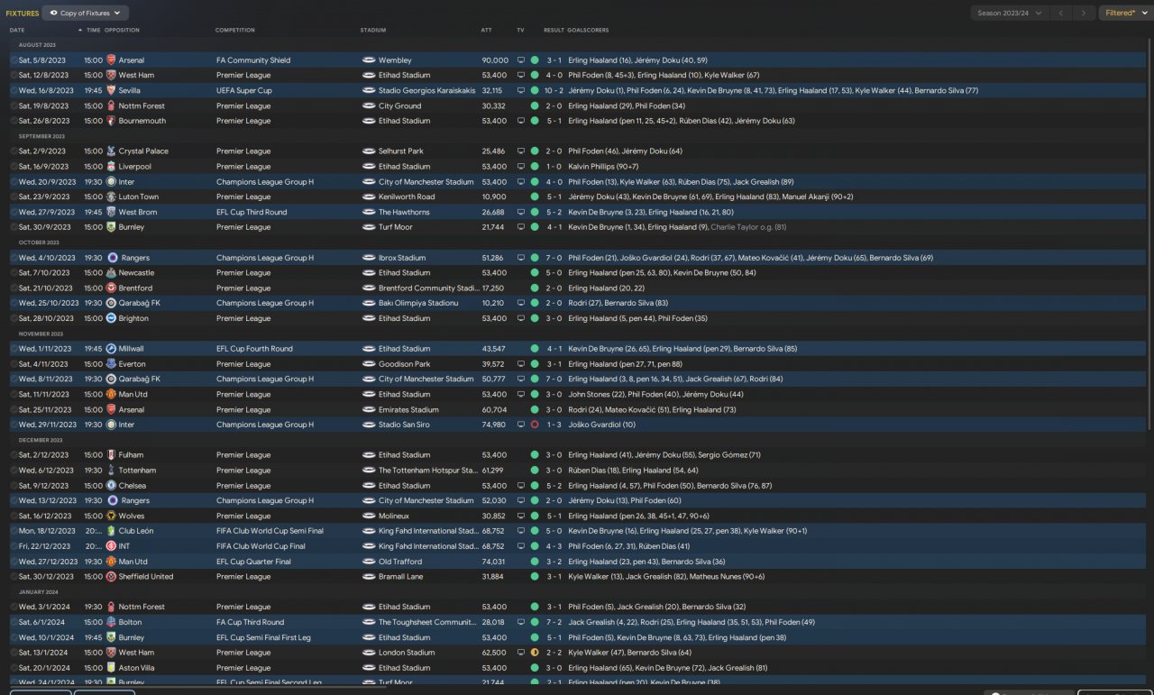Click the red loss indicator for Inter 29/11/2023
The image size is (1154, 695).
535,425
